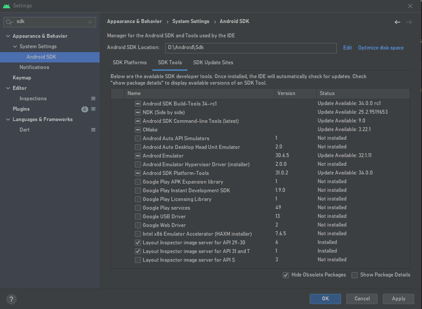Toggle the CMake checkbox

(138, 130)
